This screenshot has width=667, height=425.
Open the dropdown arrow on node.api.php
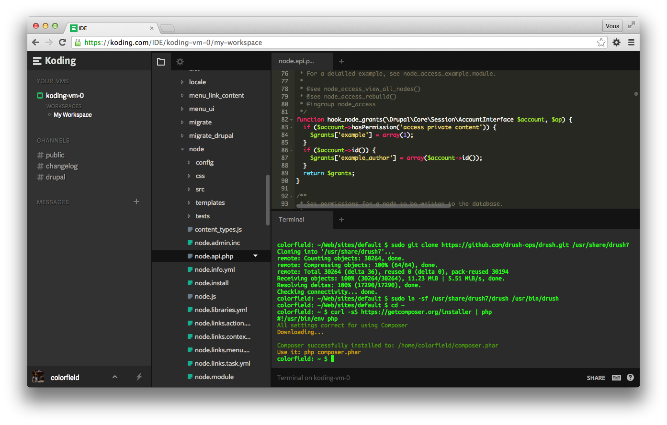click(255, 256)
